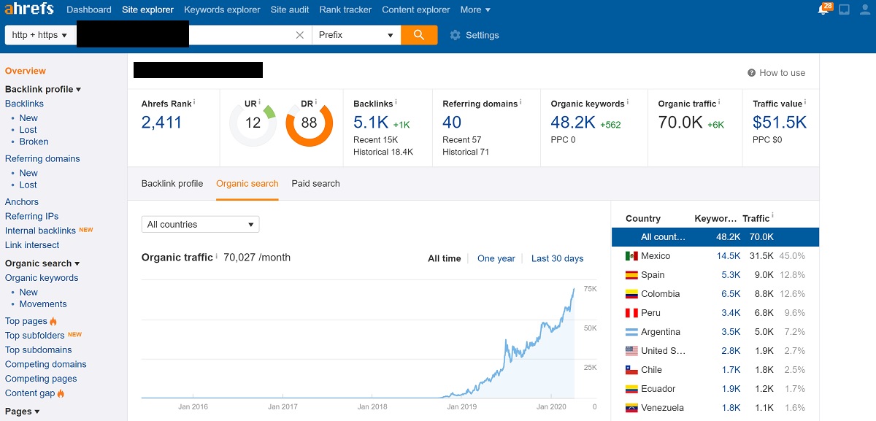Screen dimensions: 876x421
Task: Open Settings gear icon
Action: pos(456,35)
